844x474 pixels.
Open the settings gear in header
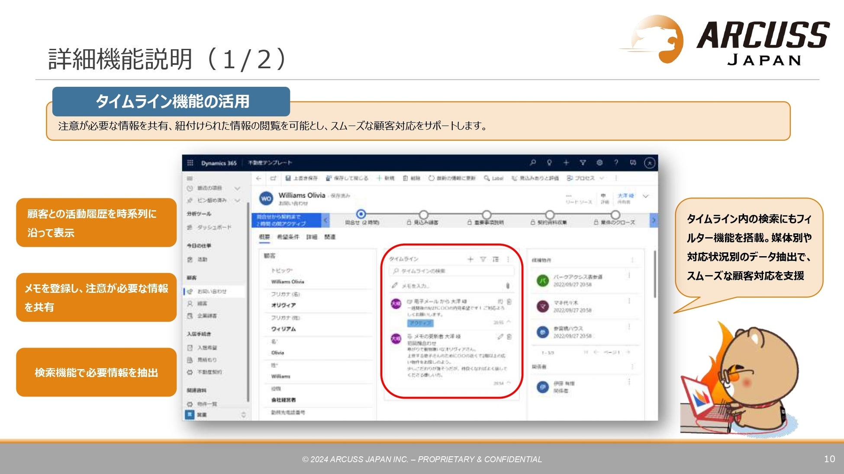(599, 162)
